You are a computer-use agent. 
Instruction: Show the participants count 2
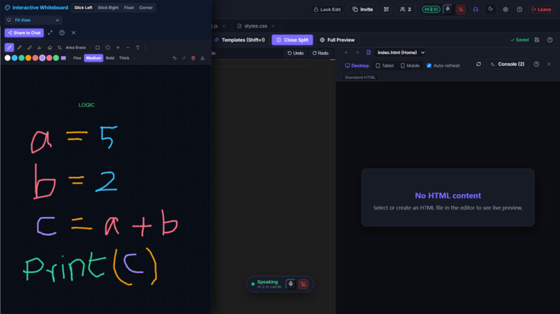[406, 9]
